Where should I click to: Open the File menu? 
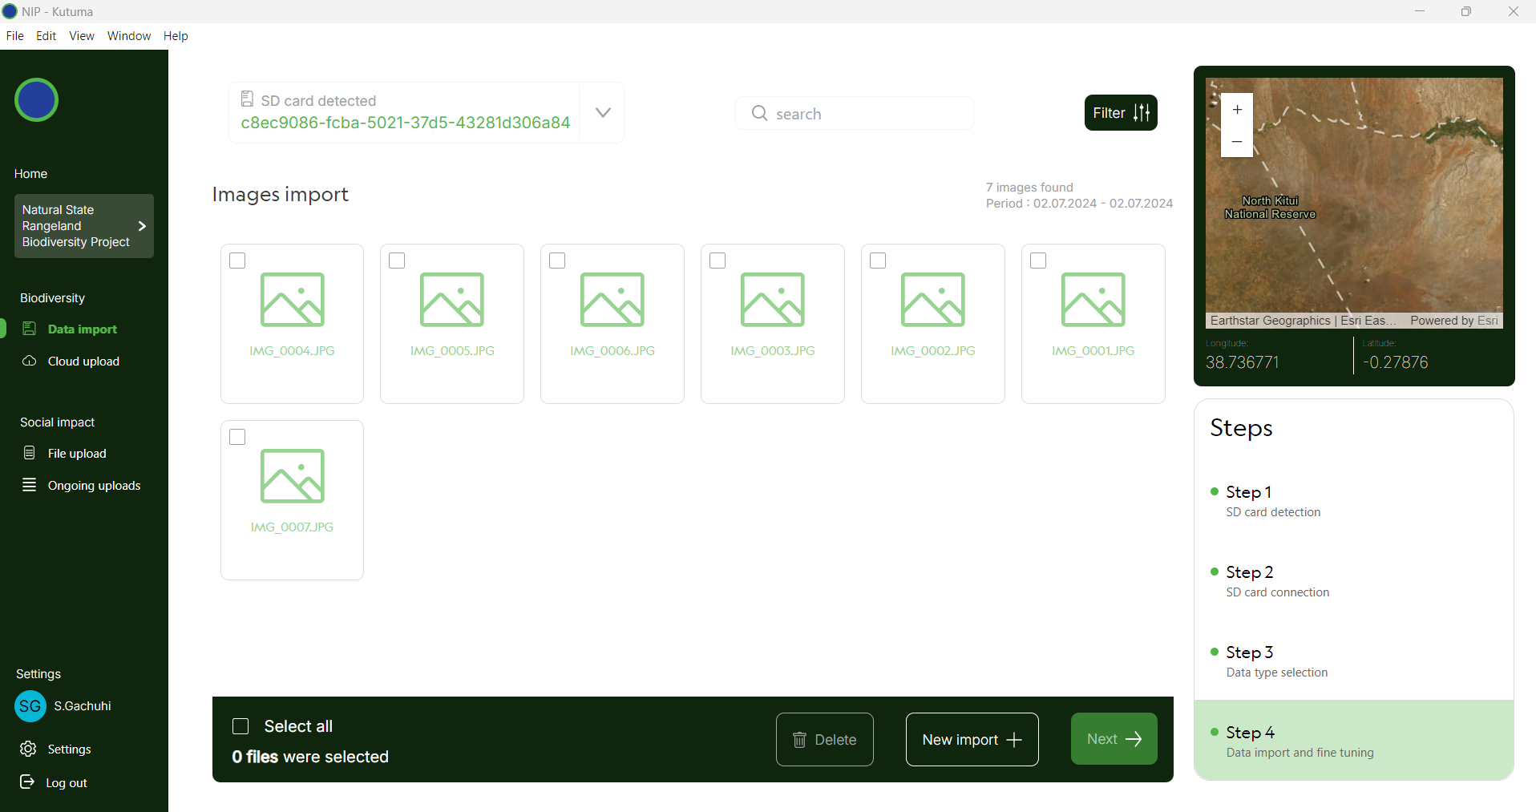pyautogui.click(x=15, y=36)
